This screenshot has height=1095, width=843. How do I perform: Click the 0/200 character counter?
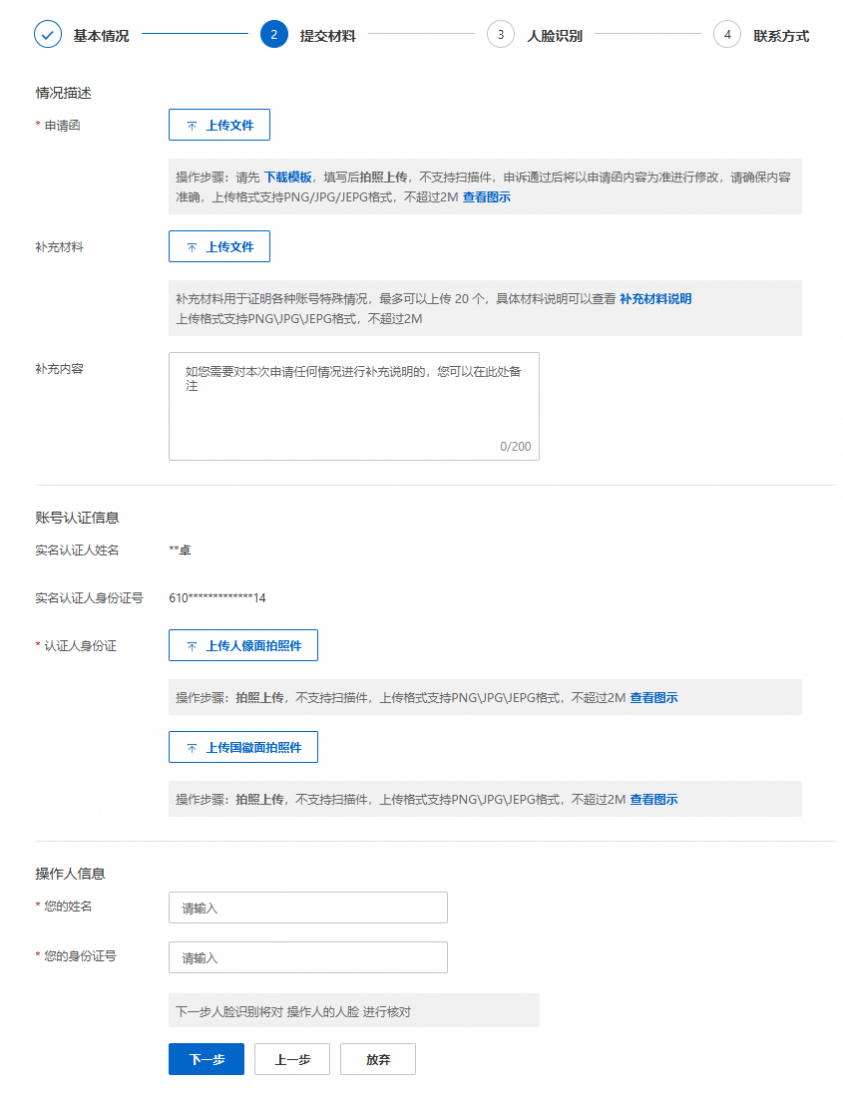tap(516, 446)
